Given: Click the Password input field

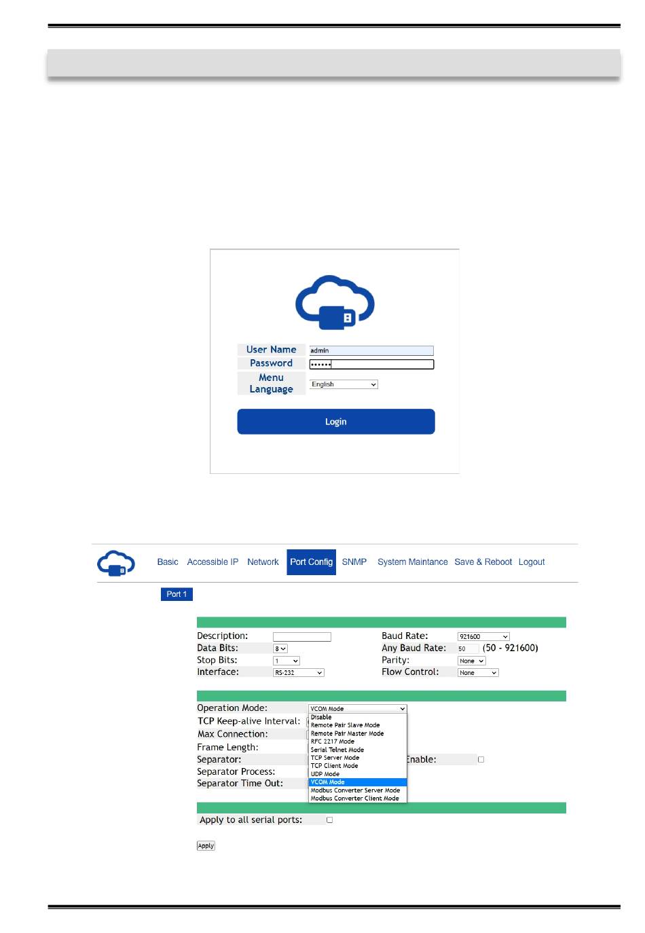Looking at the screenshot, I should (371, 364).
